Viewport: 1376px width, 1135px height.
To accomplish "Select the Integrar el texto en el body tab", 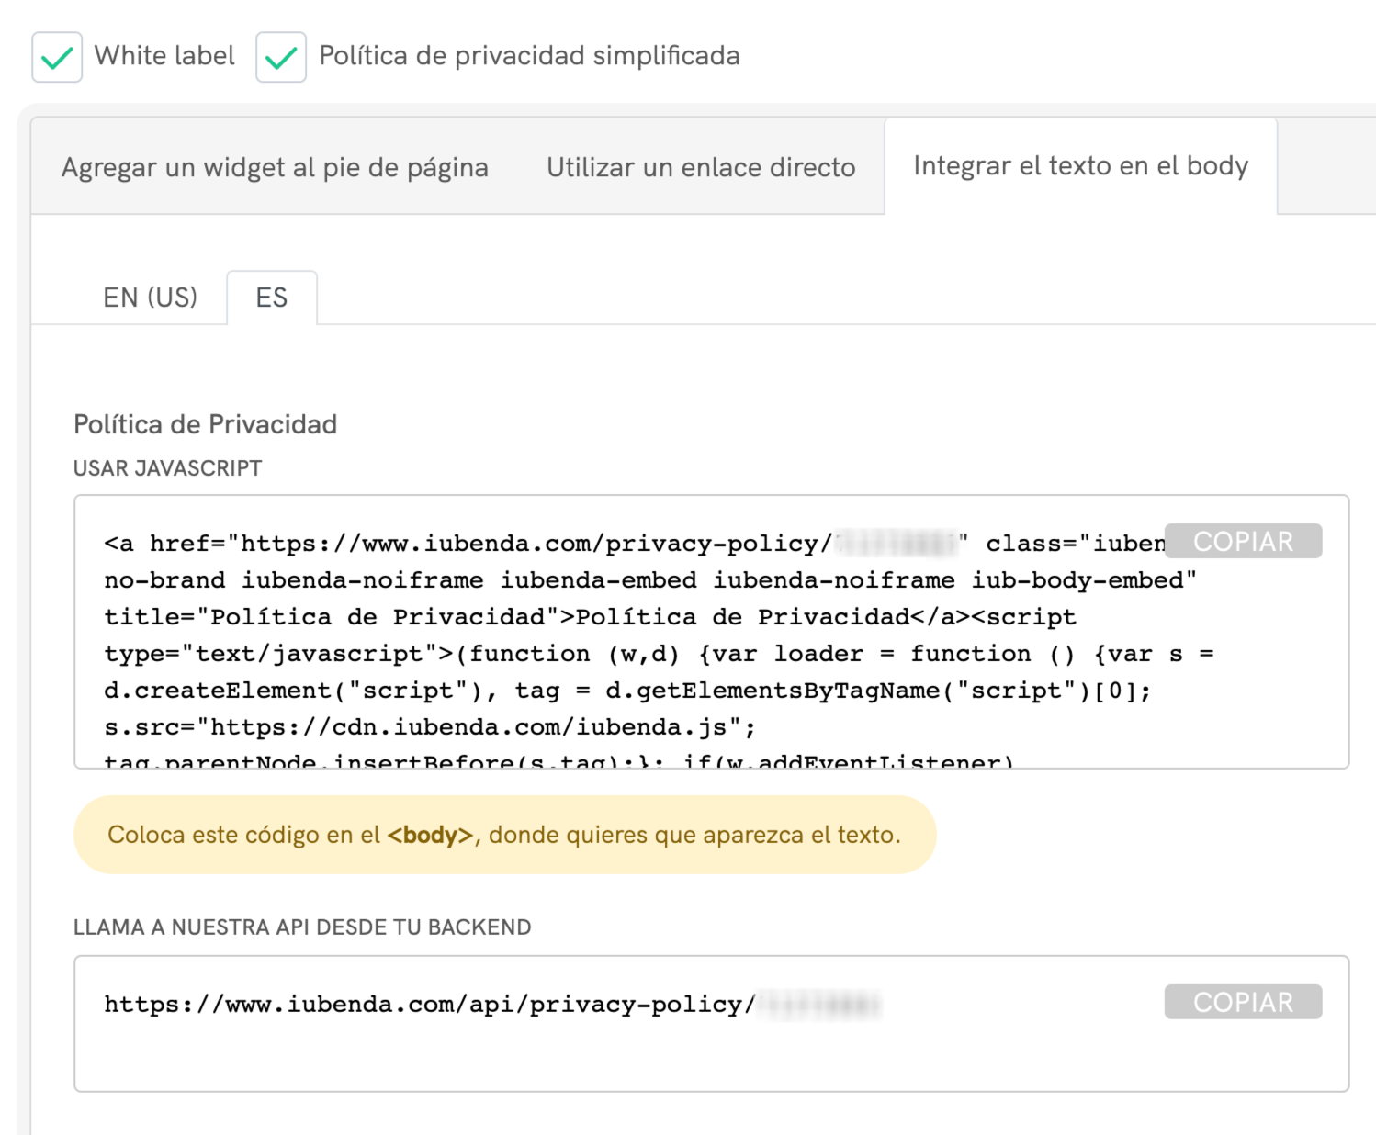I will [1080, 166].
